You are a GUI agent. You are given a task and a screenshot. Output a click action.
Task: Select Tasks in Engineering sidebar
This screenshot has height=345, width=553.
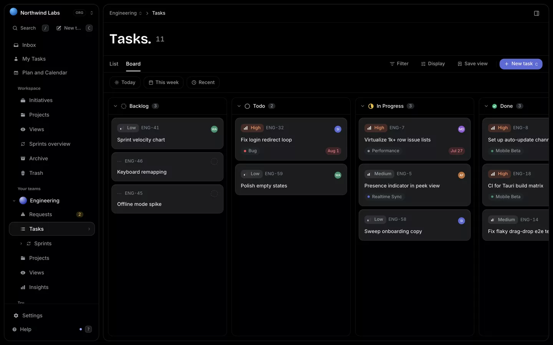[52, 229]
